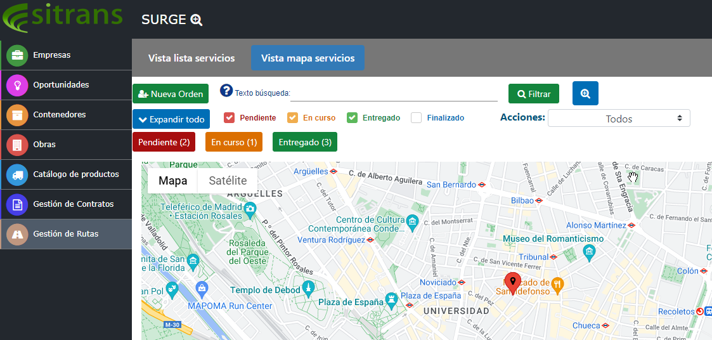Select the Vista mapa servicios tab

click(307, 58)
